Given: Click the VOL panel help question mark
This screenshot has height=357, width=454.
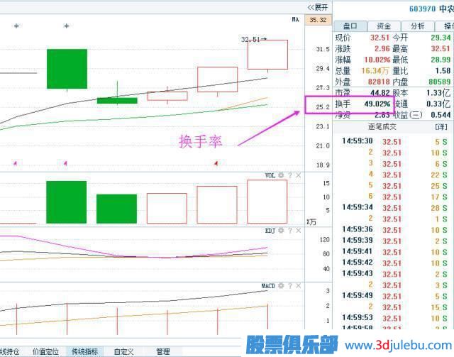Looking at the screenshot, I should 290,175.
